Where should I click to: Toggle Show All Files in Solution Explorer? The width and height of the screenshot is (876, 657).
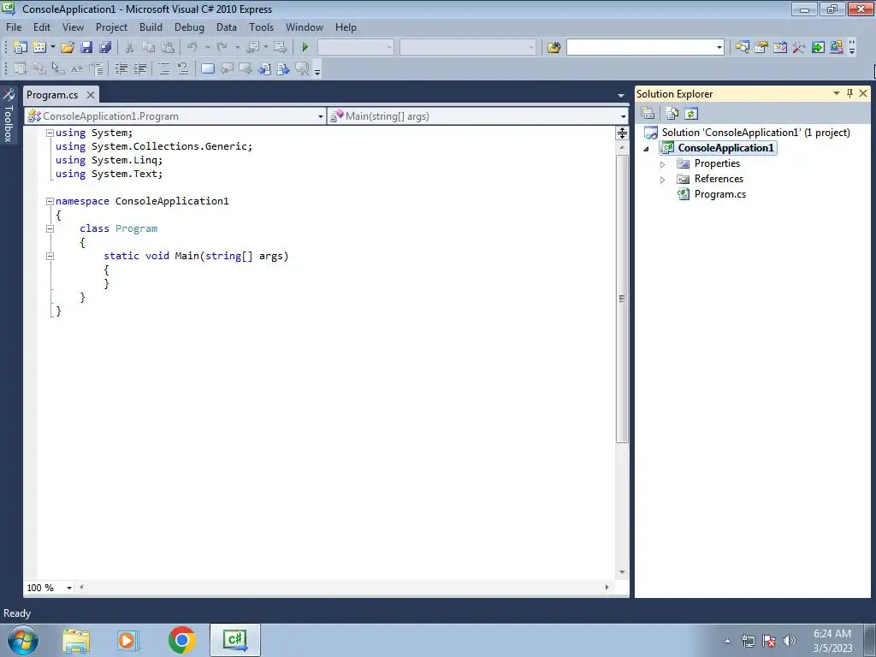[672, 114]
